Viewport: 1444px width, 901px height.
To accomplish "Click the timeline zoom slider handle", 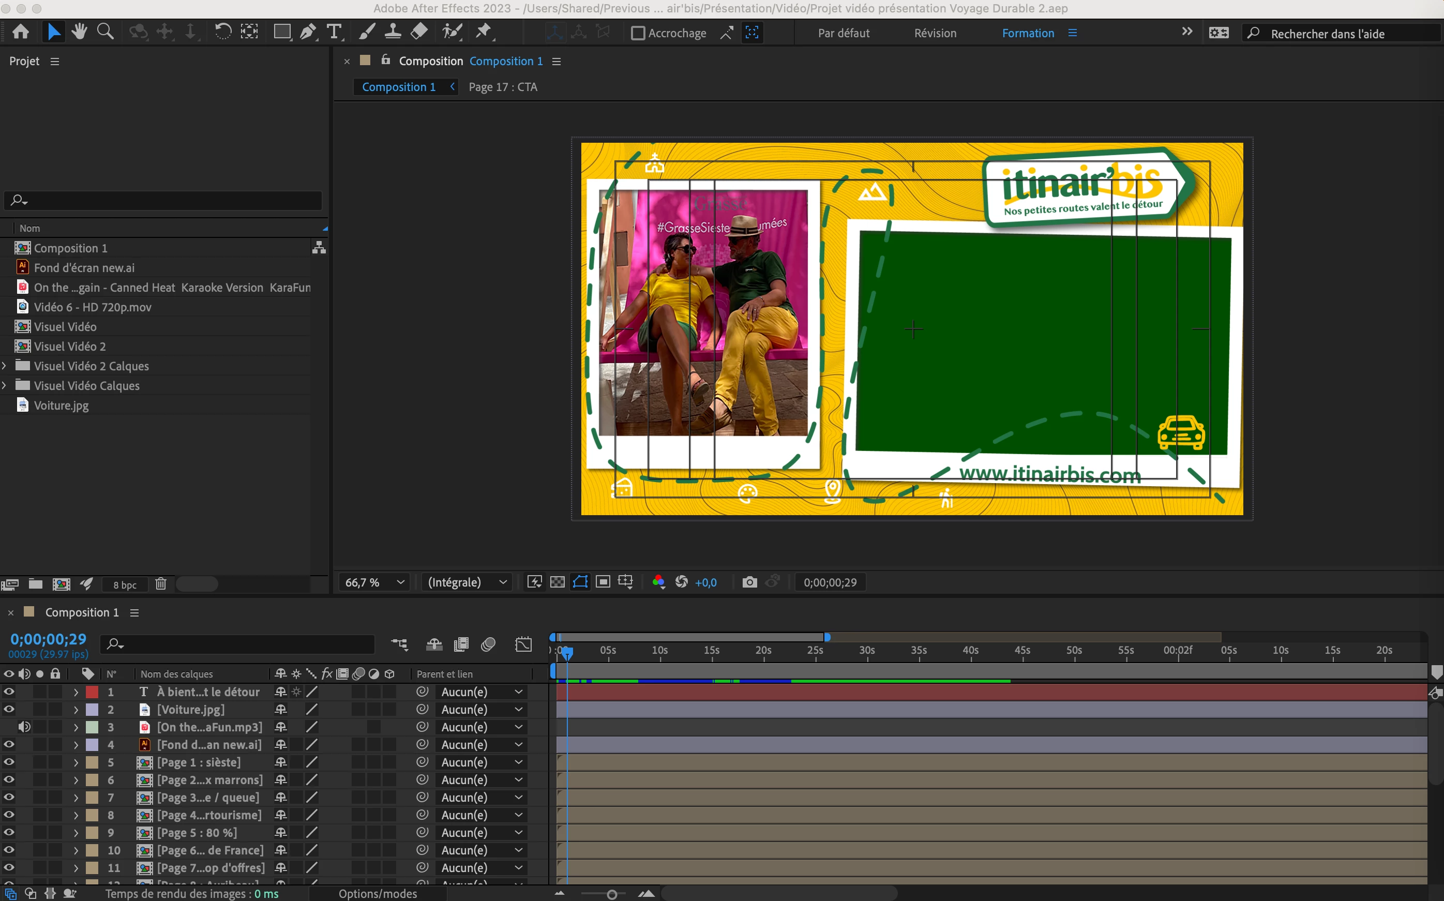I will click(611, 894).
